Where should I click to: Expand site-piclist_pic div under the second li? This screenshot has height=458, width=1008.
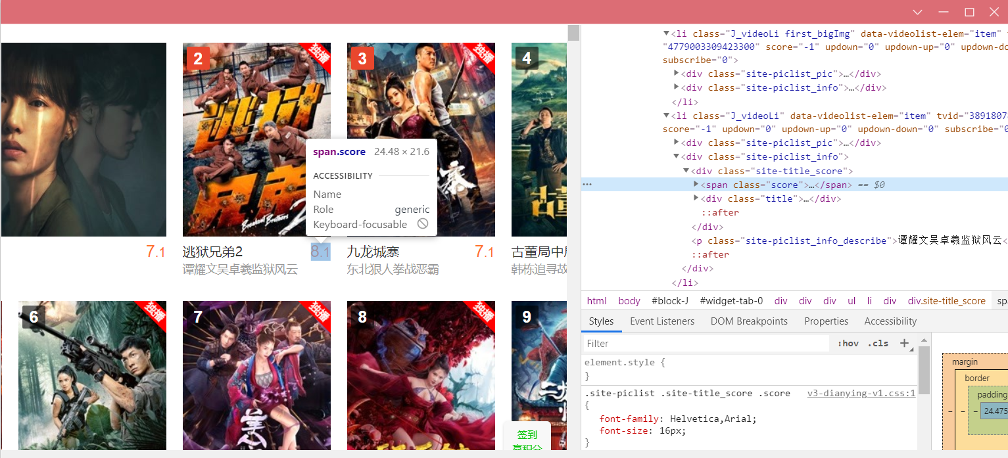677,143
